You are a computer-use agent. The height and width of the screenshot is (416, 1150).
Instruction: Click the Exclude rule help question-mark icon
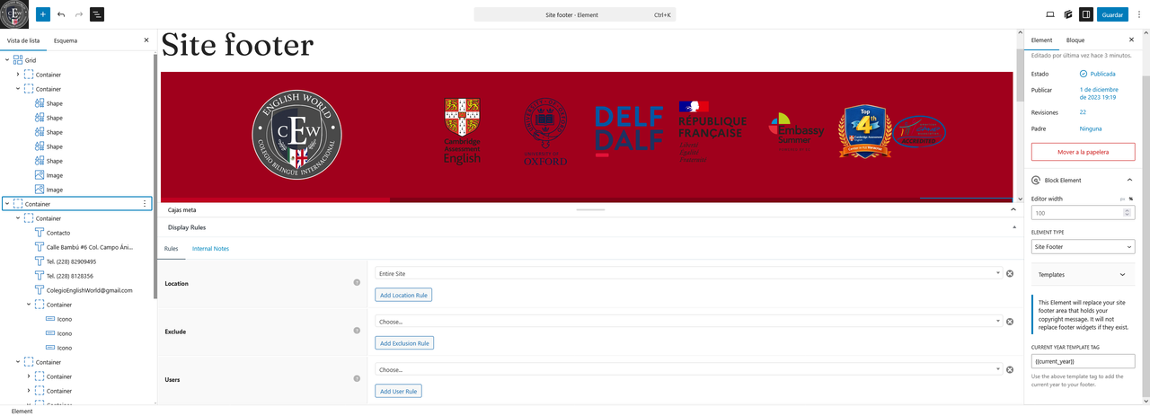(357, 332)
